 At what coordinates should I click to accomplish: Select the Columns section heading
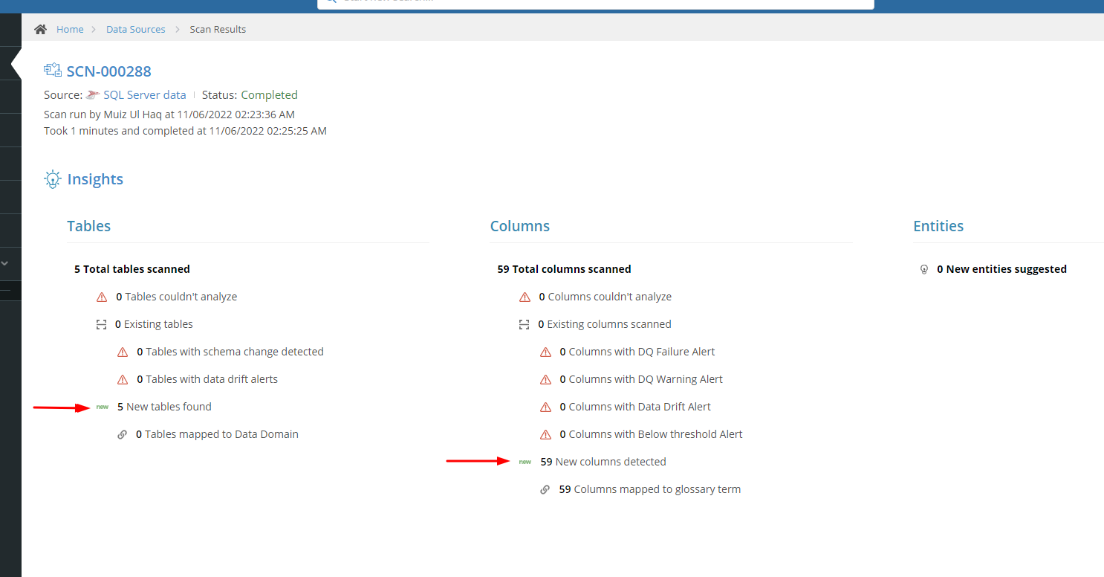click(x=520, y=226)
